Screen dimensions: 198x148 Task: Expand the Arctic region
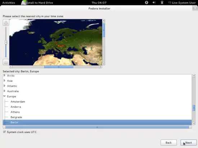4,75
